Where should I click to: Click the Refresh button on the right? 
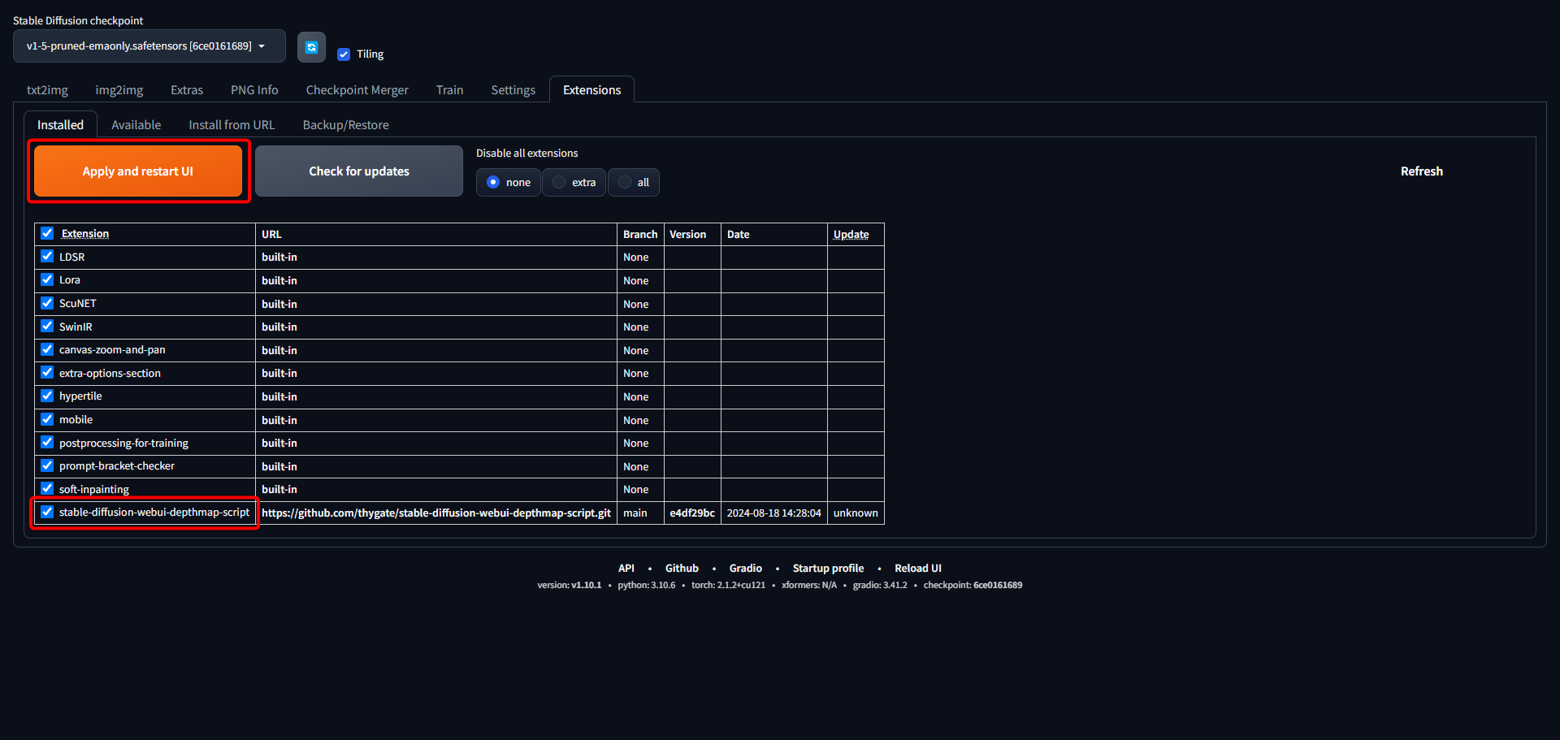pos(1421,171)
